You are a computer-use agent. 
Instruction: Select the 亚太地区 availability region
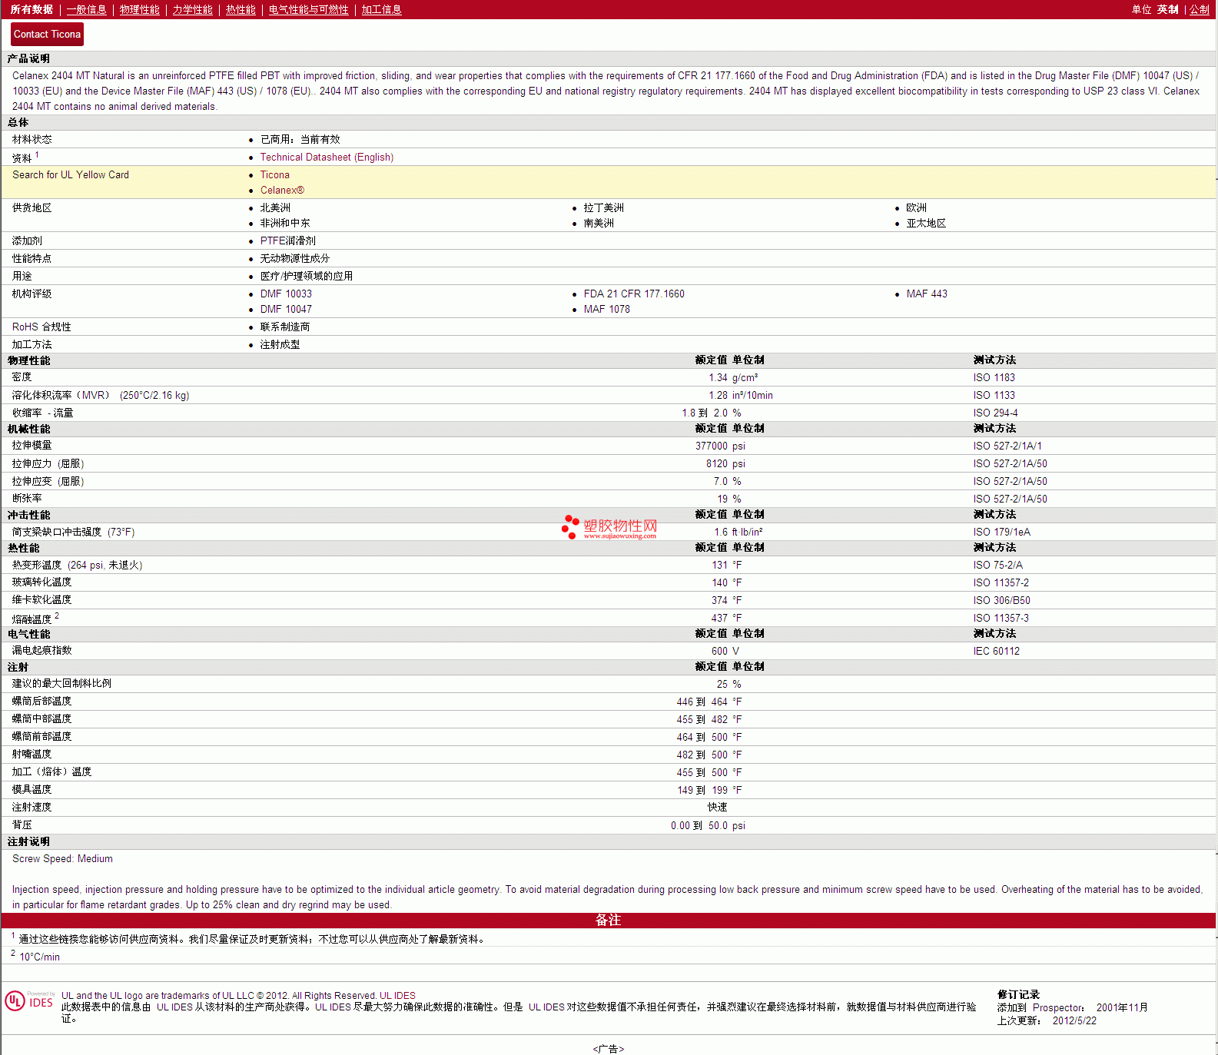(926, 223)
